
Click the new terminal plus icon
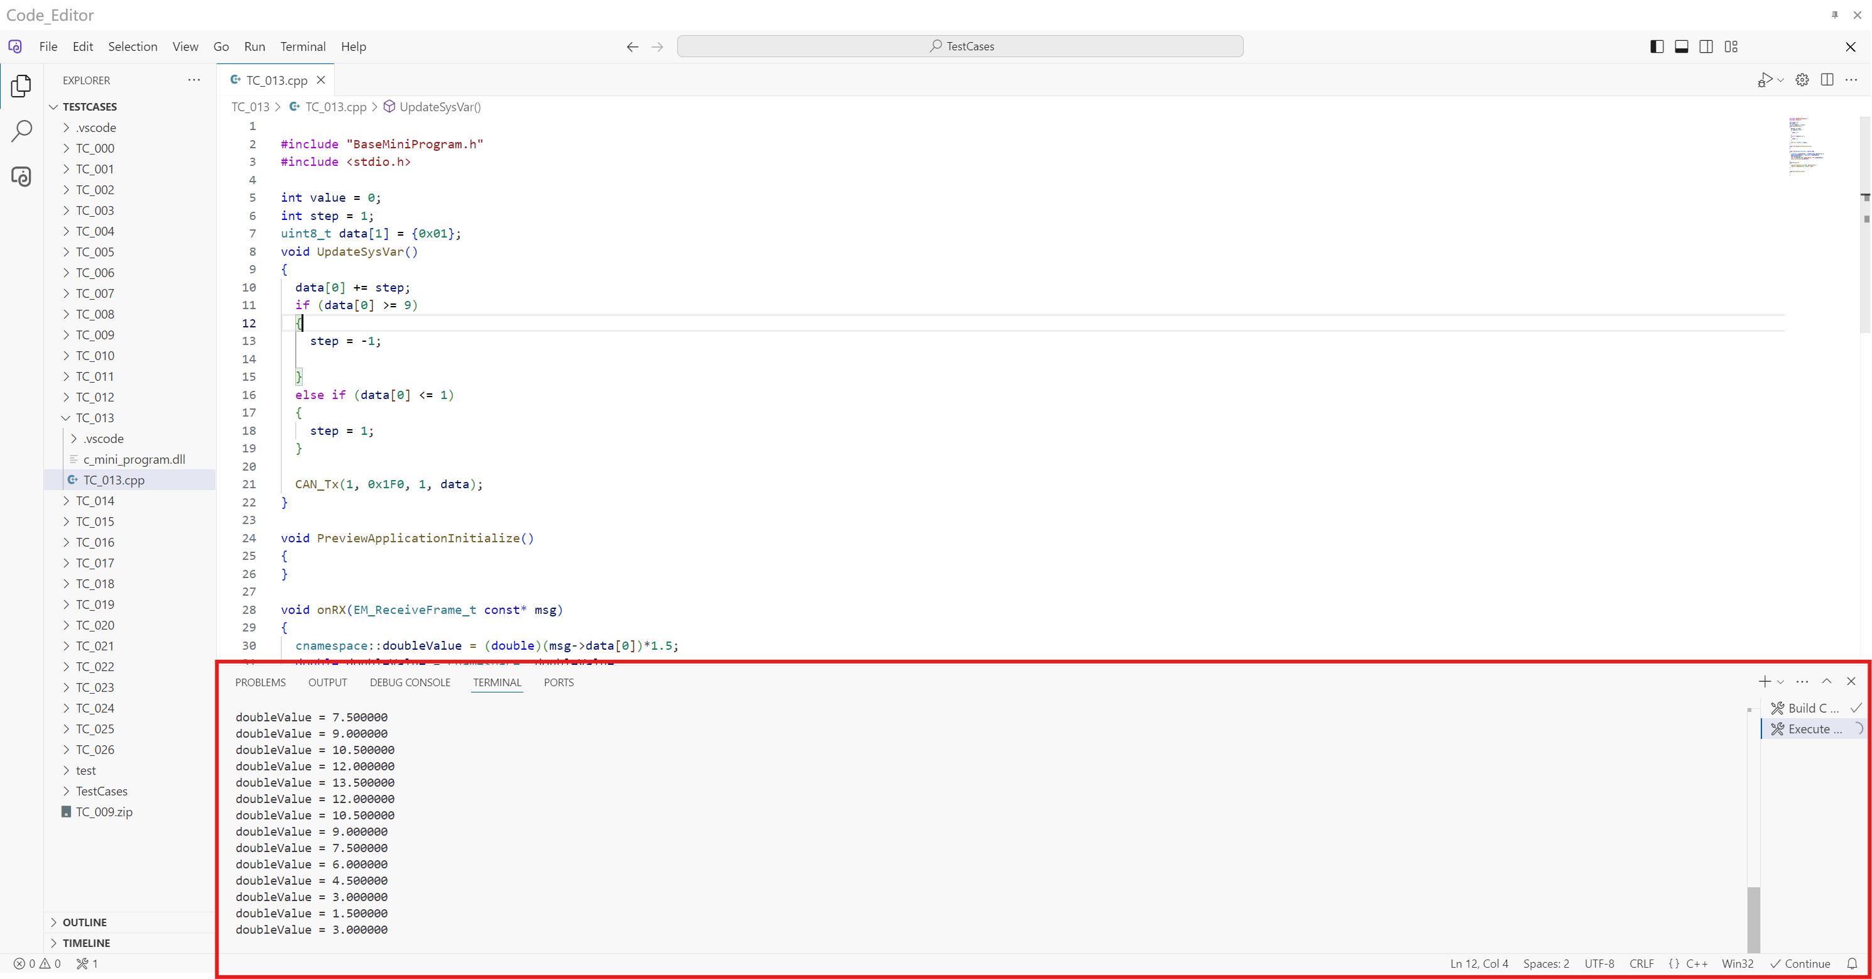tap(1764, 681)
